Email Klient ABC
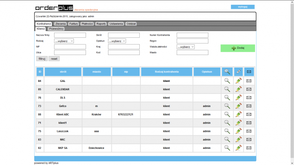294x165 pixels. coord(249,114)
